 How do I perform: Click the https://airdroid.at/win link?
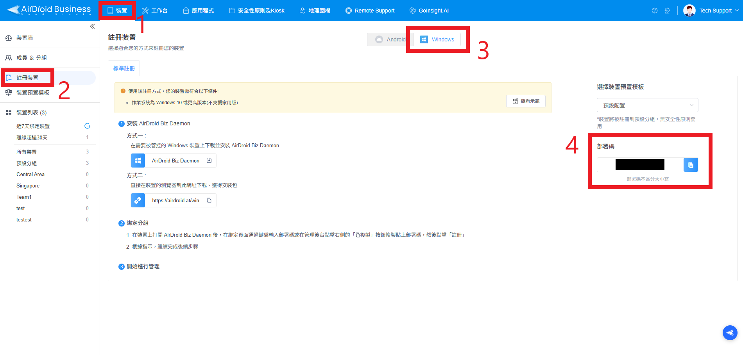tap(175, 200)
